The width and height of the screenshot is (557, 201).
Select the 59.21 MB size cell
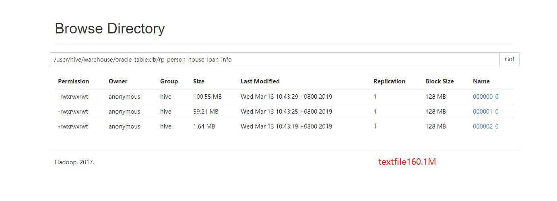click(x=206, y=112)
